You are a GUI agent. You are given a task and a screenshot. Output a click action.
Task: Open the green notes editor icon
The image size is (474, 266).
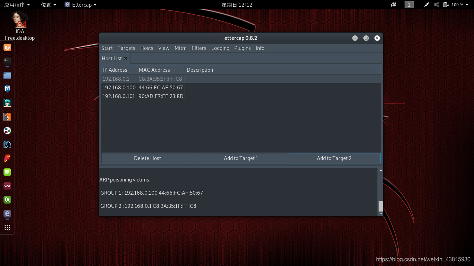point(7,172)
